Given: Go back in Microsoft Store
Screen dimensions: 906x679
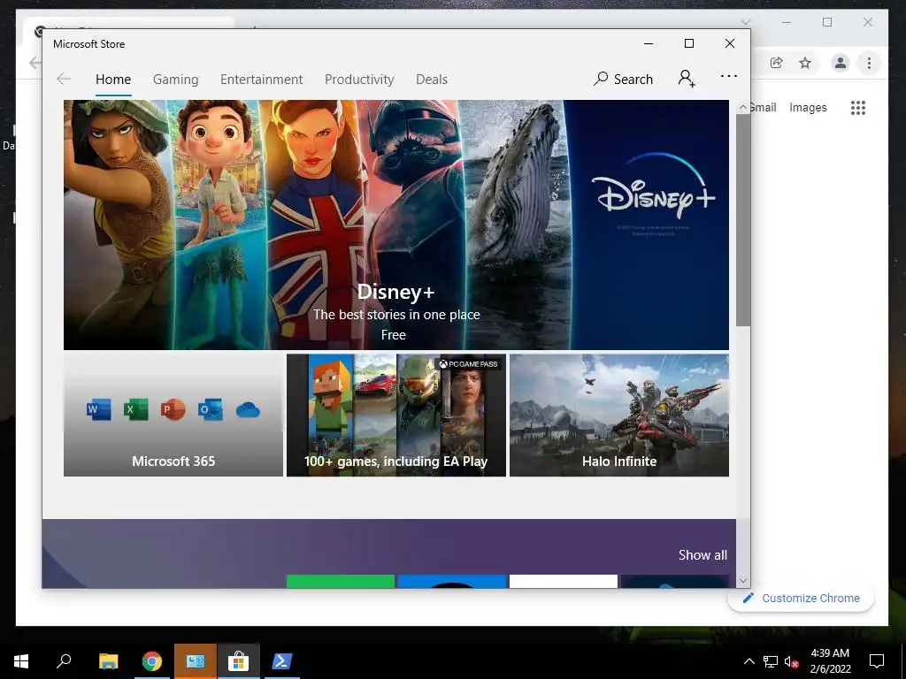Looking at the screenshot, I should (x=64, y=79).
